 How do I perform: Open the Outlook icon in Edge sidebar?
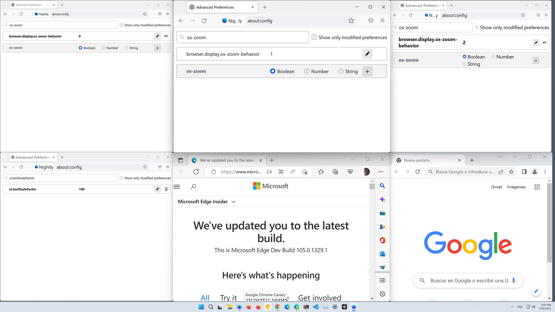click(382, 254)
